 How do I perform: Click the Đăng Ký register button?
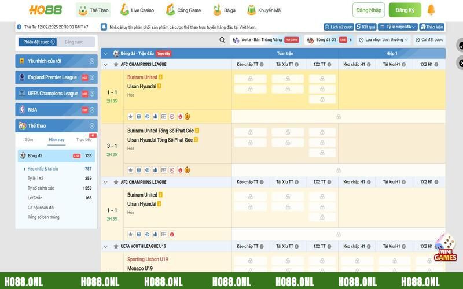[405, 10]
